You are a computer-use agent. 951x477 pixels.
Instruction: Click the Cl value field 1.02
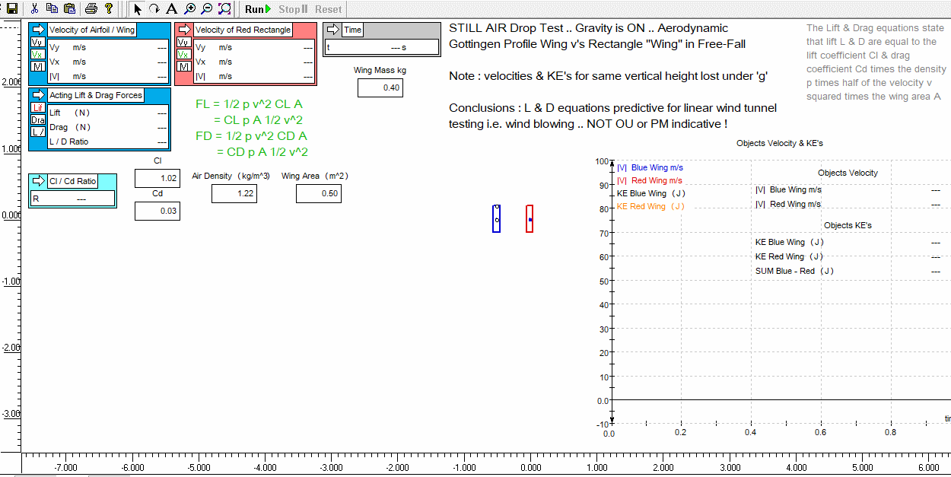coord(157,179)
